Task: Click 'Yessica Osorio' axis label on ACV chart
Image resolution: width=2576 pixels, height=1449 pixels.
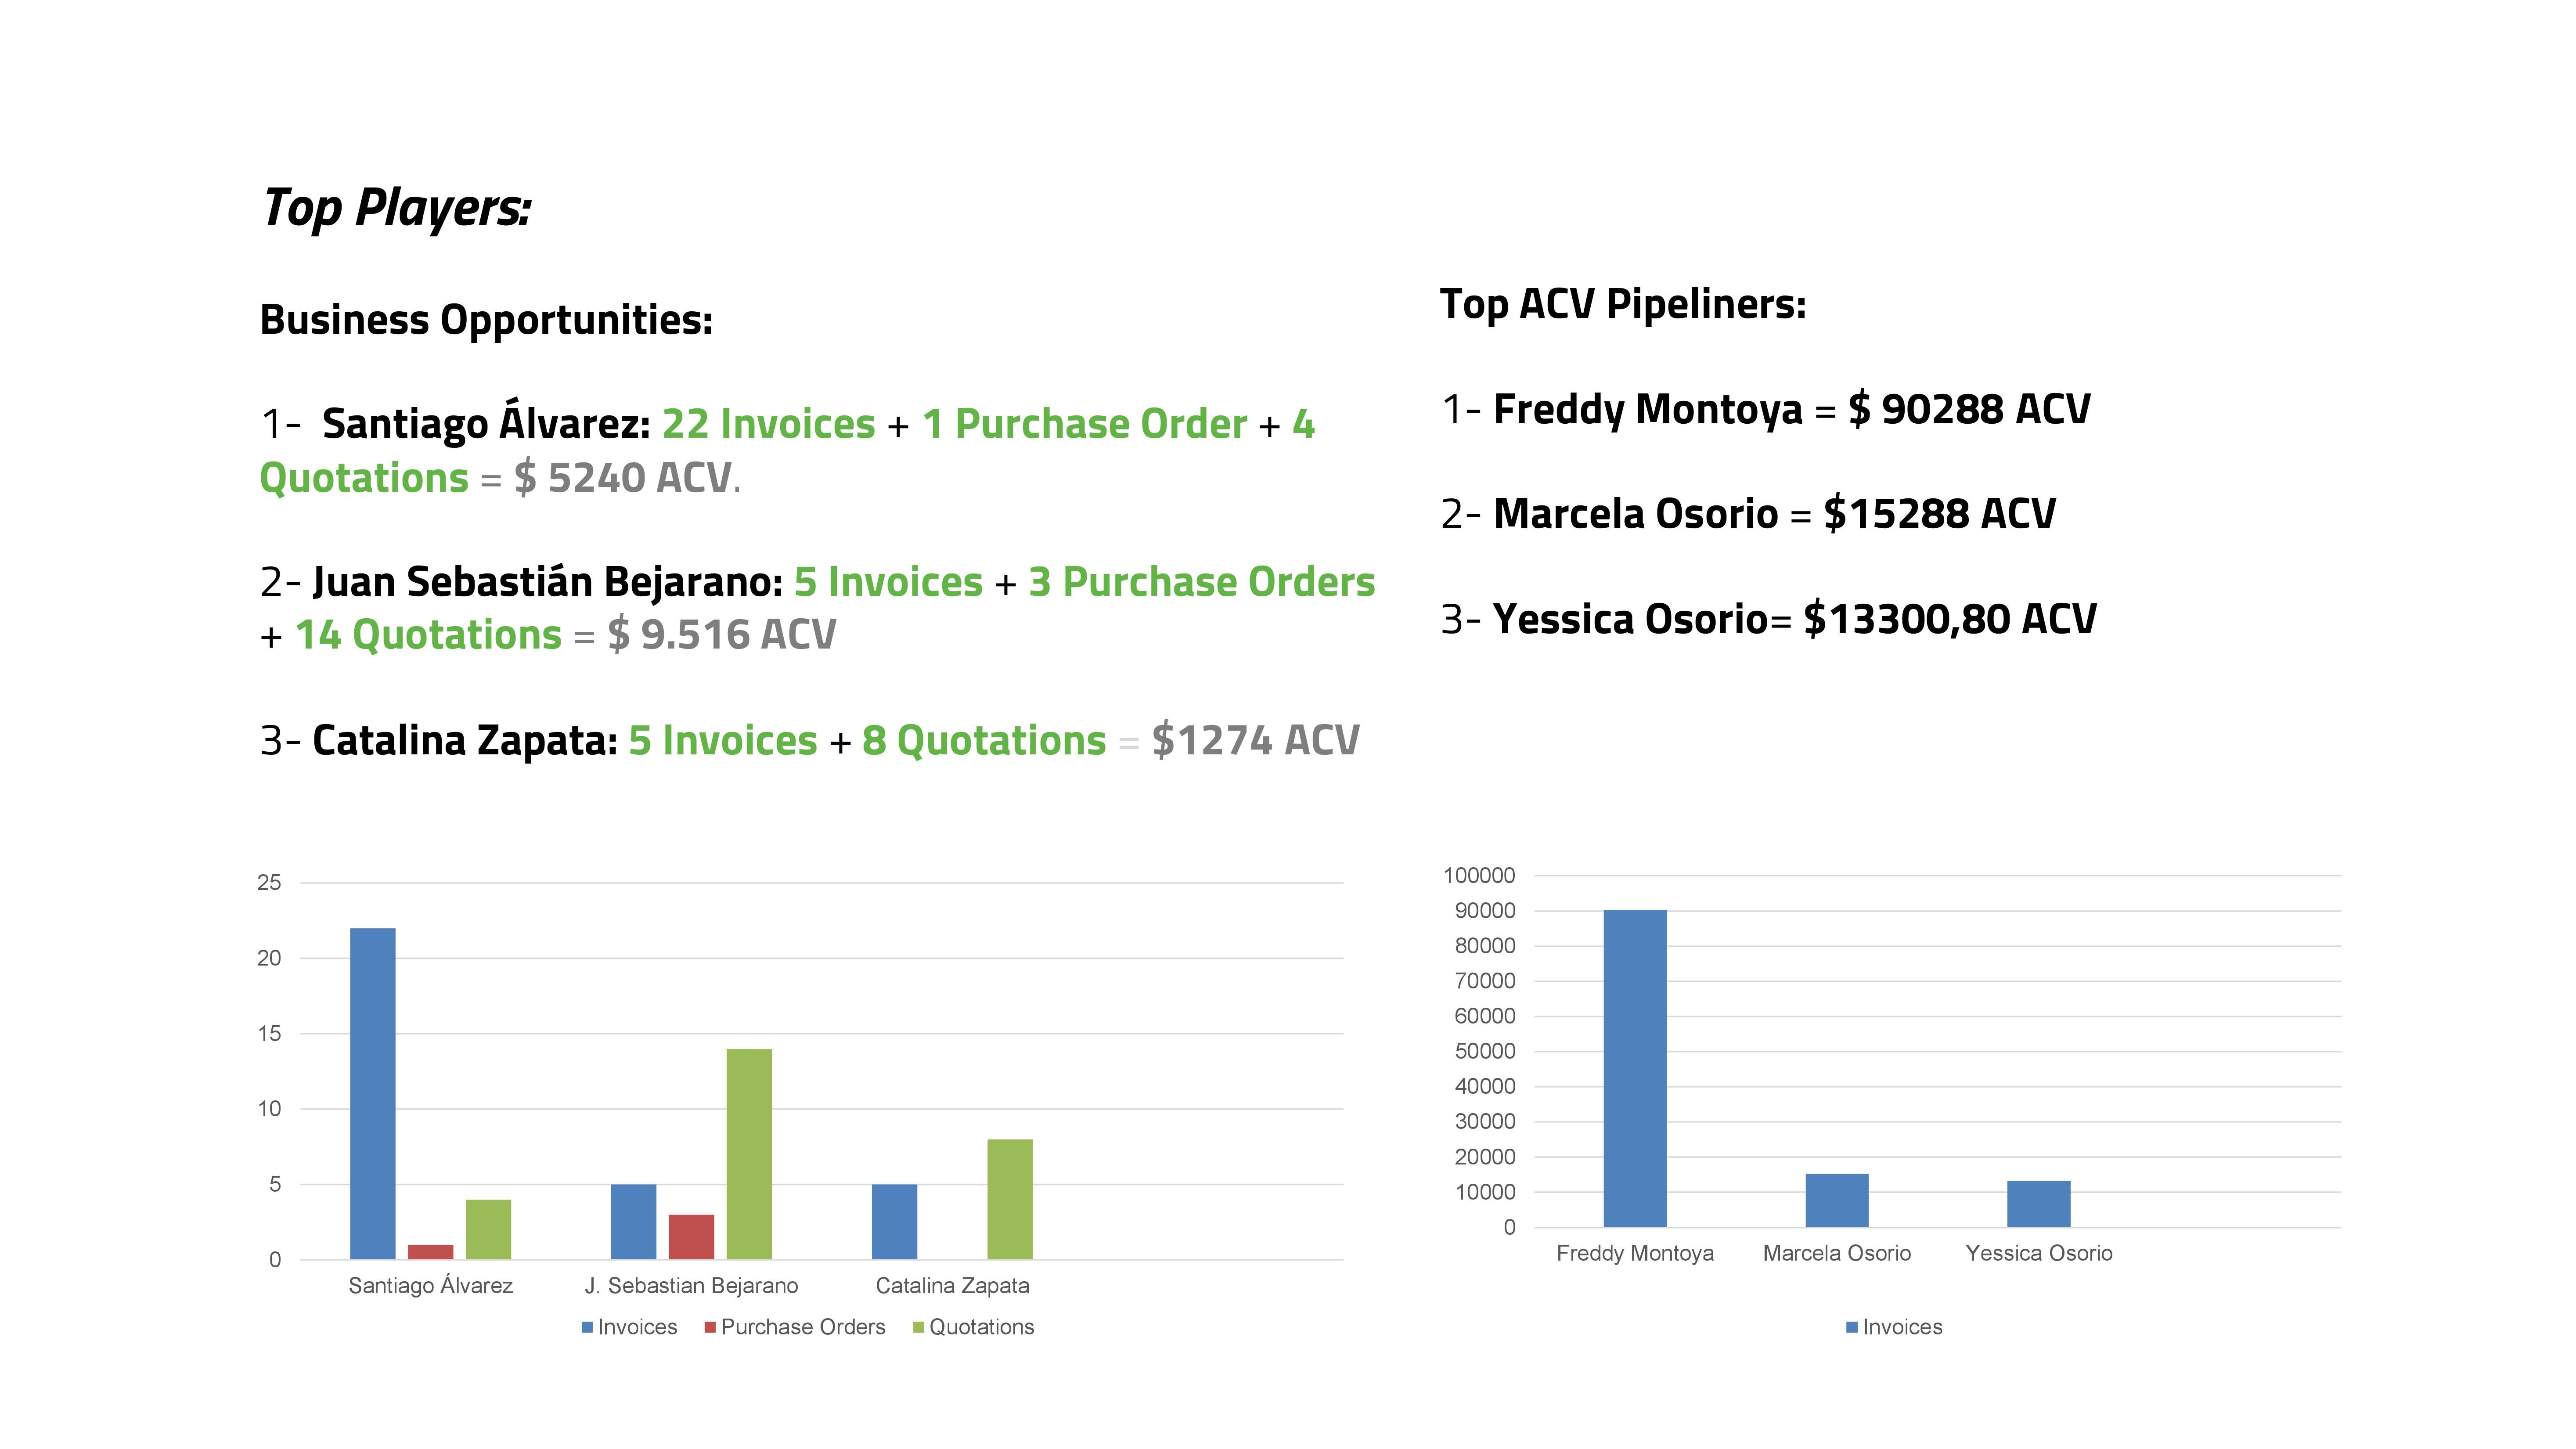Action: 2039,1253
